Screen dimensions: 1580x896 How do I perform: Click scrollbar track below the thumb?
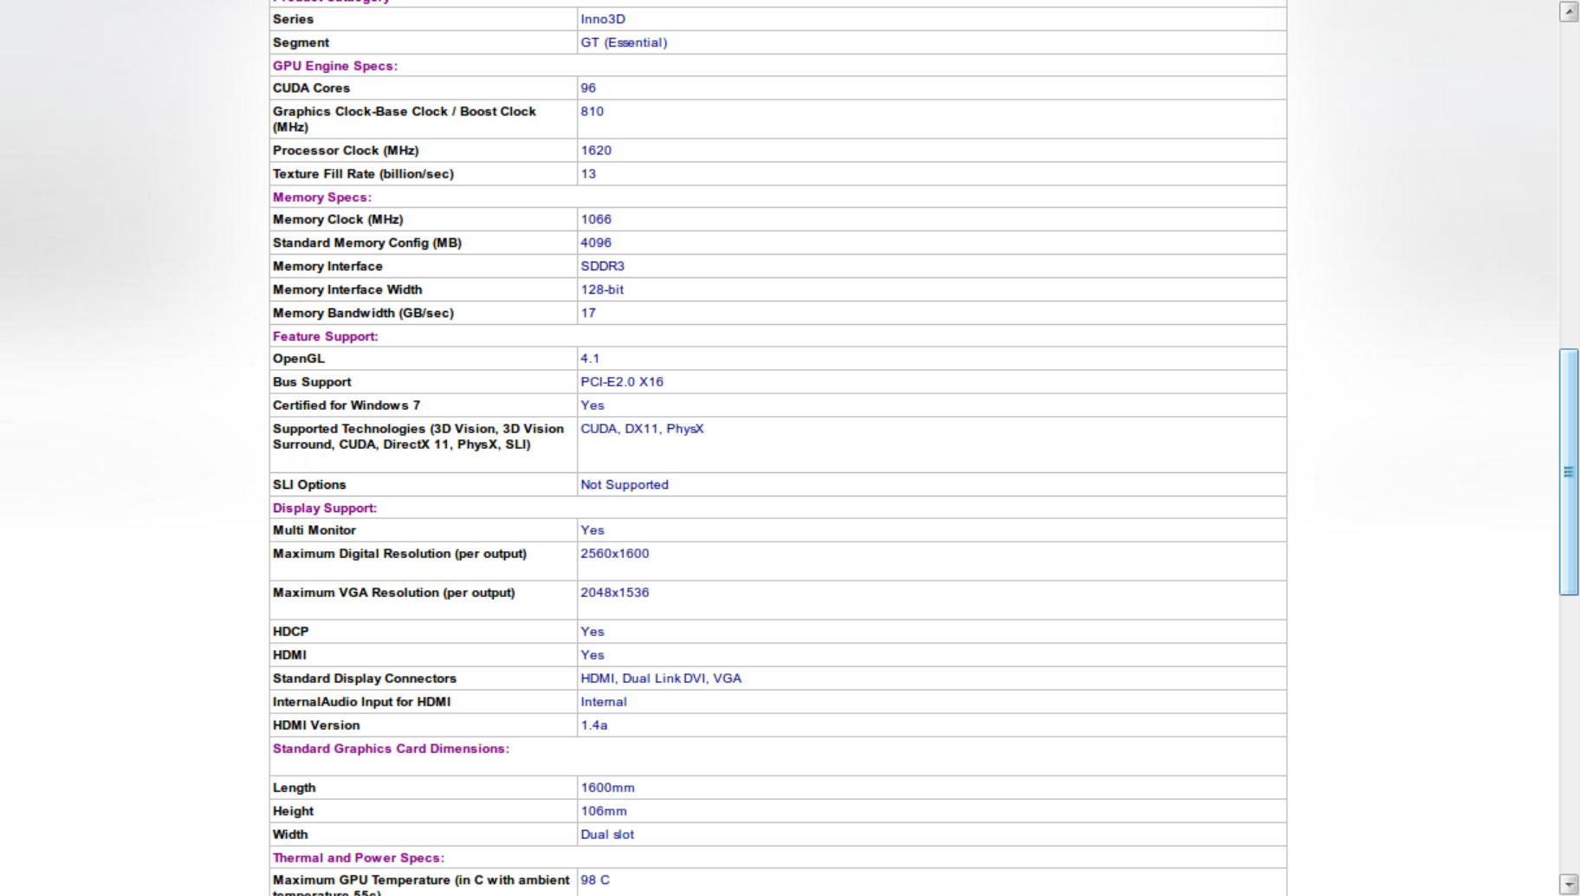(1569, 737)
